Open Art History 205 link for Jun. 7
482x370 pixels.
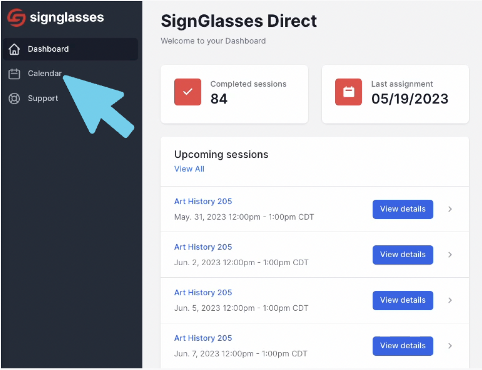(203, 338)
